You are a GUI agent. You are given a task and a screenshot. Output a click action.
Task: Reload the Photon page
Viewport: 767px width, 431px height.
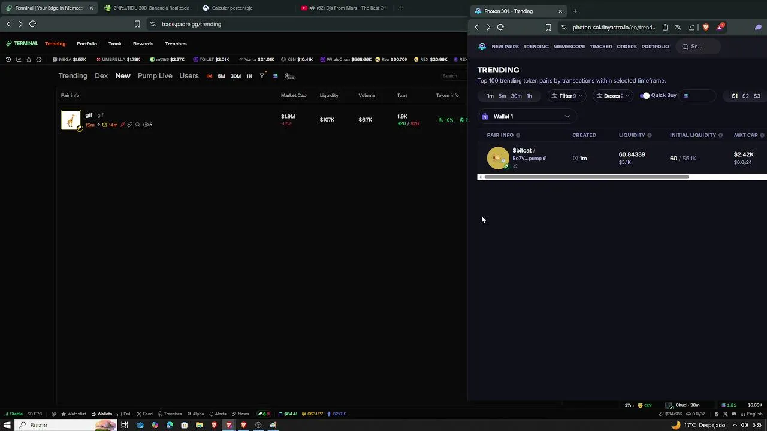pos(501,27)
